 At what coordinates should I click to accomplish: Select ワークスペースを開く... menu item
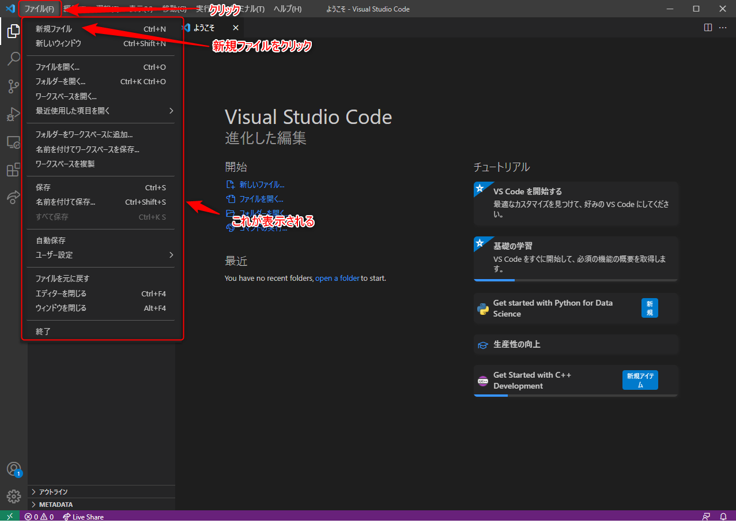(x=101, y=96)
